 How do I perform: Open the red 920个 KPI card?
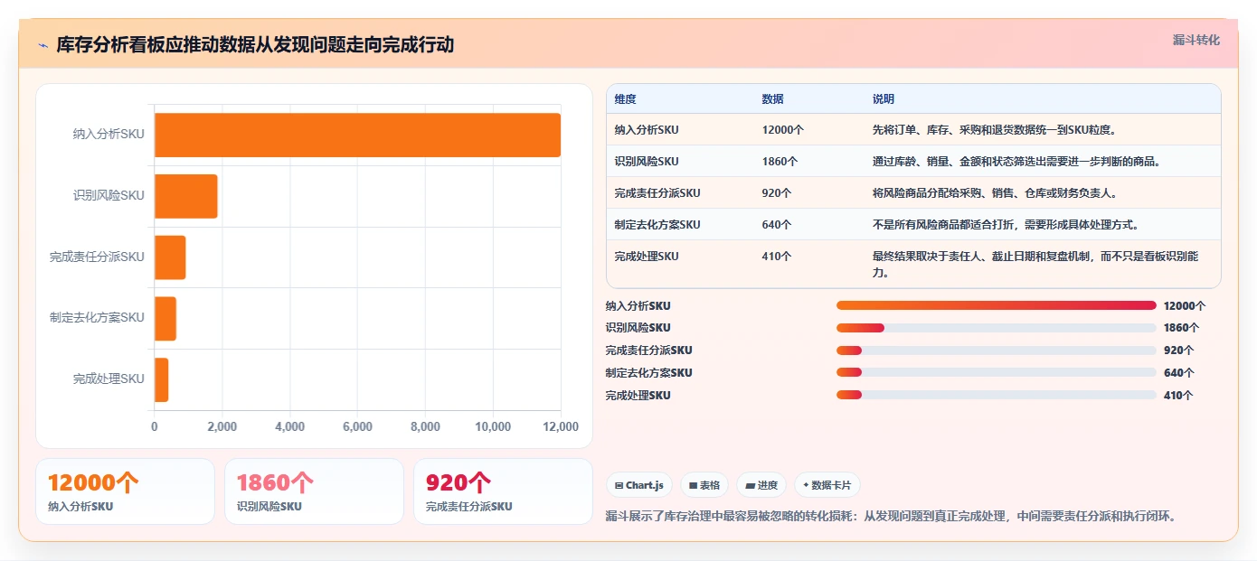(x=503, y=491)
